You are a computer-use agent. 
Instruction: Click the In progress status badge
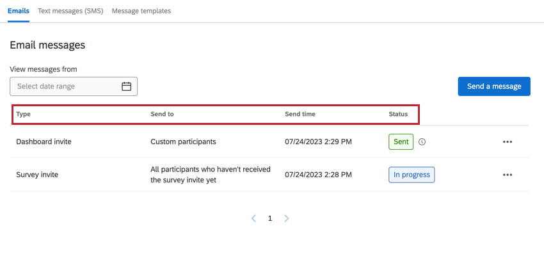[412, 175]
